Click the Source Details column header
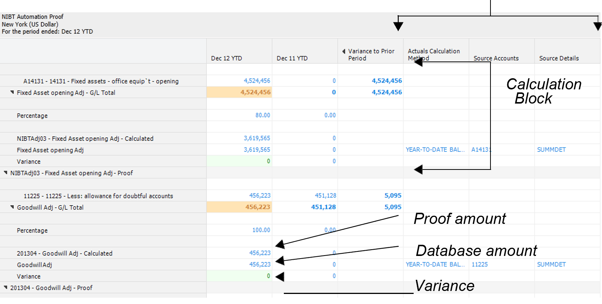The image size is (602, 304). tap(559, 58)
